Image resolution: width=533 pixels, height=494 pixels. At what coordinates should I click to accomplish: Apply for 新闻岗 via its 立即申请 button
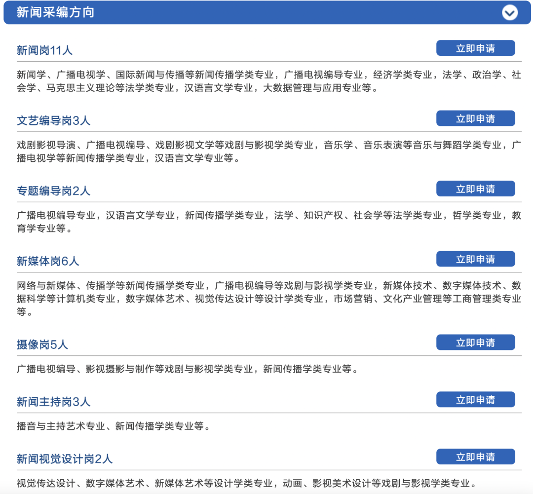tap(475, 48)
